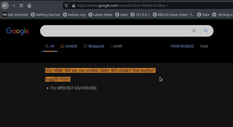233x127 pixels.
Task: Click the magnifier search button
Action: [206, 31]
